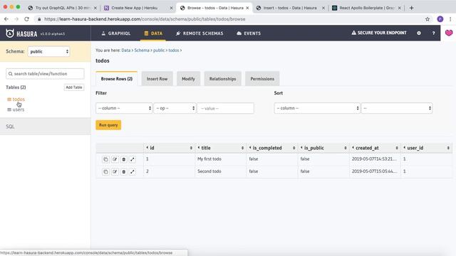Expand the 'Second todo' row
Screen dimensions: 456x256
click(133, 172)
